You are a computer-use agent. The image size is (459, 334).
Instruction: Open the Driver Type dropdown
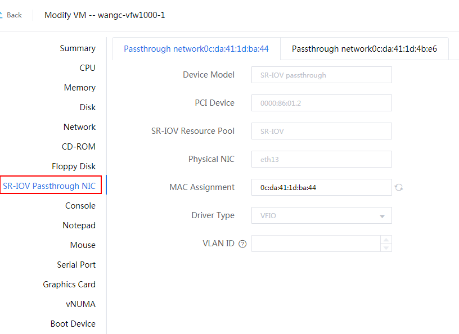tap(321, 215)
